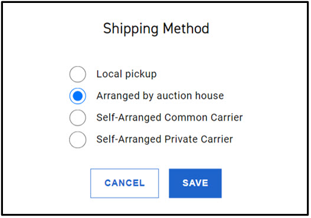The height and width of the screenshot is (218, 311).
Task: Click the word "pickup" in first option
Action: coord(141,75)
